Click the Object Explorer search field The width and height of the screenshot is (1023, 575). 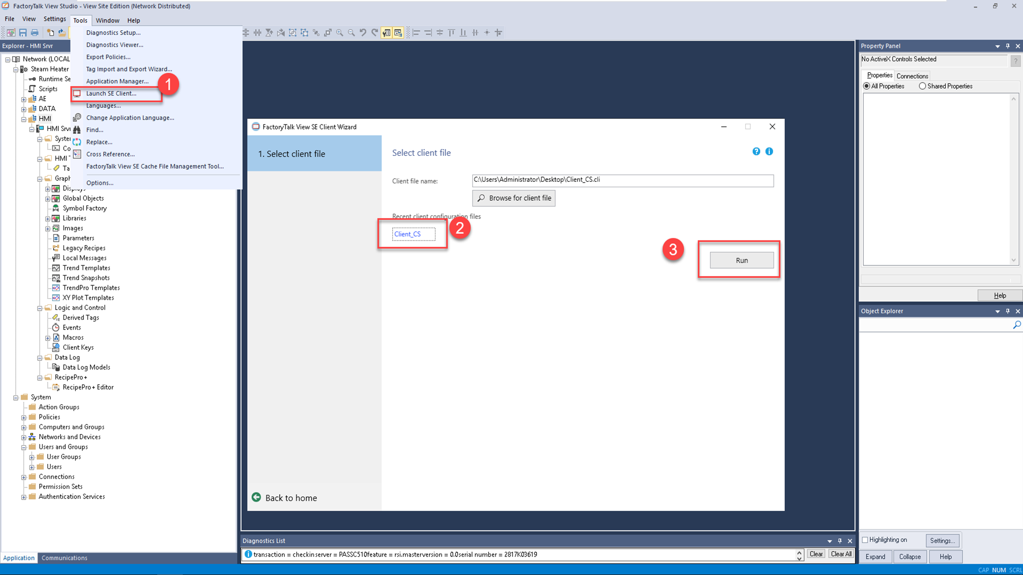click(935, 325)
